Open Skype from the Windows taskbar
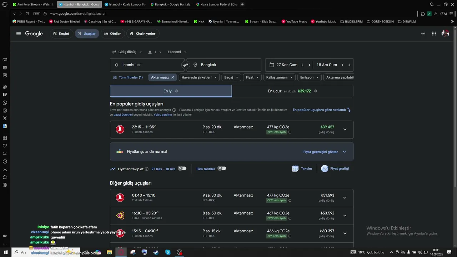The image size is (457, 257). [168, 252]
